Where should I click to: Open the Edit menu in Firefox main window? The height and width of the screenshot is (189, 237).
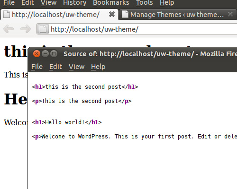(x=27, y=3)
